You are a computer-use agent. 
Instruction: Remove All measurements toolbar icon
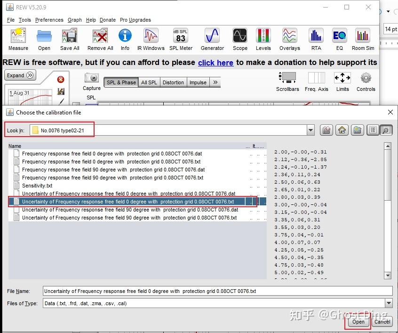click(x=100, y=39)
